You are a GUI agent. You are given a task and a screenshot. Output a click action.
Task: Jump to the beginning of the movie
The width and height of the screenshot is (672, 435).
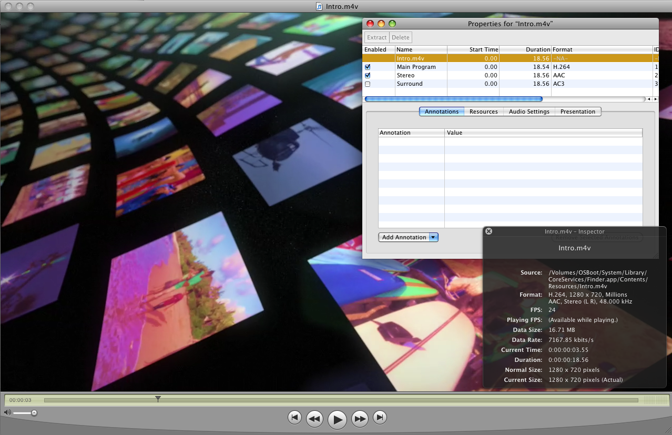[x=294, y=418]
